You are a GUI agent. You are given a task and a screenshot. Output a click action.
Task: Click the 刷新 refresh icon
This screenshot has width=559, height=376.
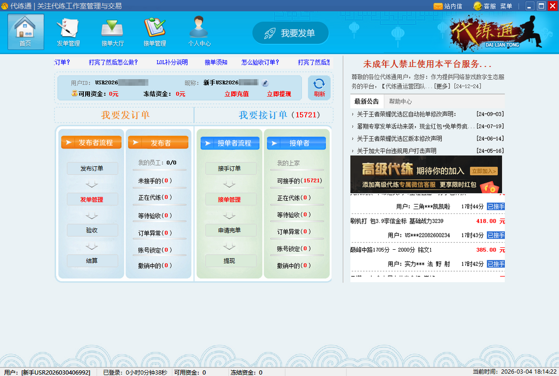tap(319, 87)
